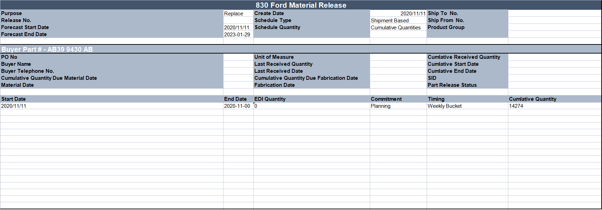
Task: Select the 'Cumlative Received Quantity' label
Action: coord(467,57)
